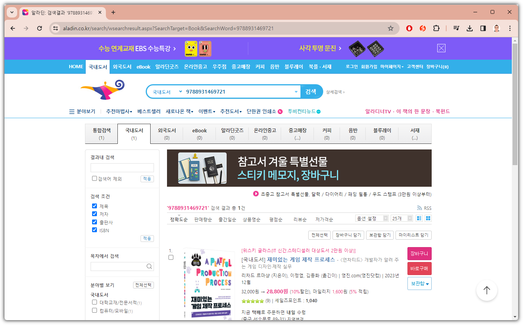
Task: Open the tab search chevron in title bar
Action: [x=12, y=12]
